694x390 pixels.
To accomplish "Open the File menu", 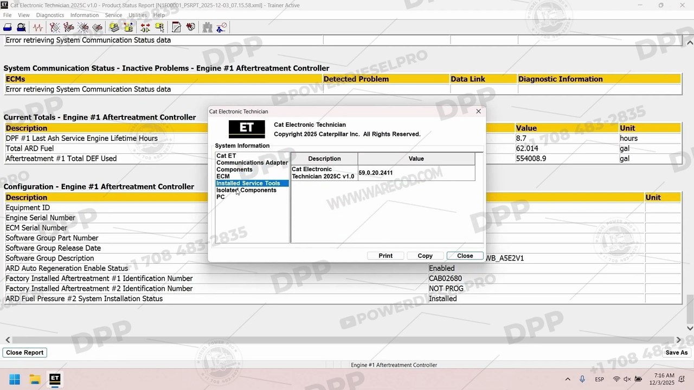I will click(x=7, y=15).
